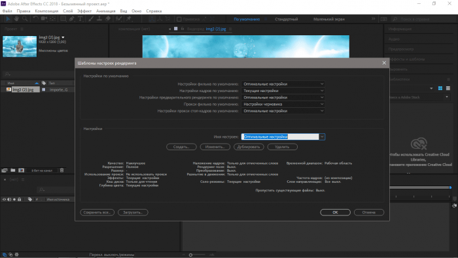
Task: Open Прокси фильма по умолчанию dropdown
Action: point(283,104)
